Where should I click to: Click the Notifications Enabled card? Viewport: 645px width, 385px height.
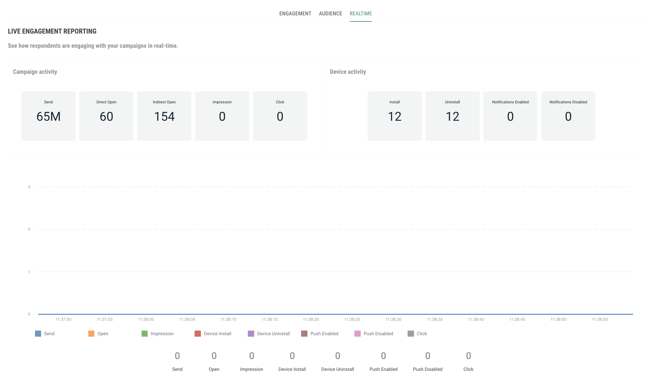click(x=510, y=116)
